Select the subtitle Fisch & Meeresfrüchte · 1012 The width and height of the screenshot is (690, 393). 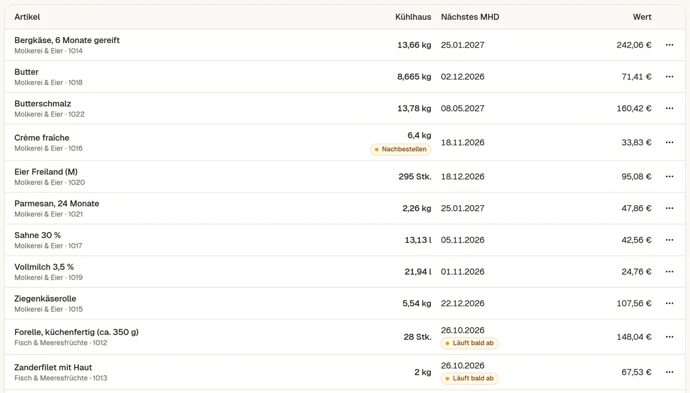tap(61, 343)
